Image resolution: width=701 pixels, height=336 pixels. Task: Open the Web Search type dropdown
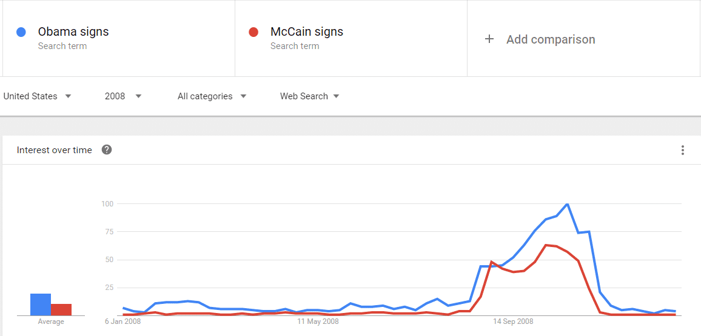[x=310, y=96]
